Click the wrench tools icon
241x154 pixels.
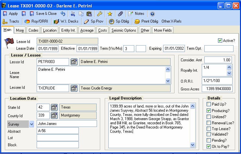(x=100, y=14)
